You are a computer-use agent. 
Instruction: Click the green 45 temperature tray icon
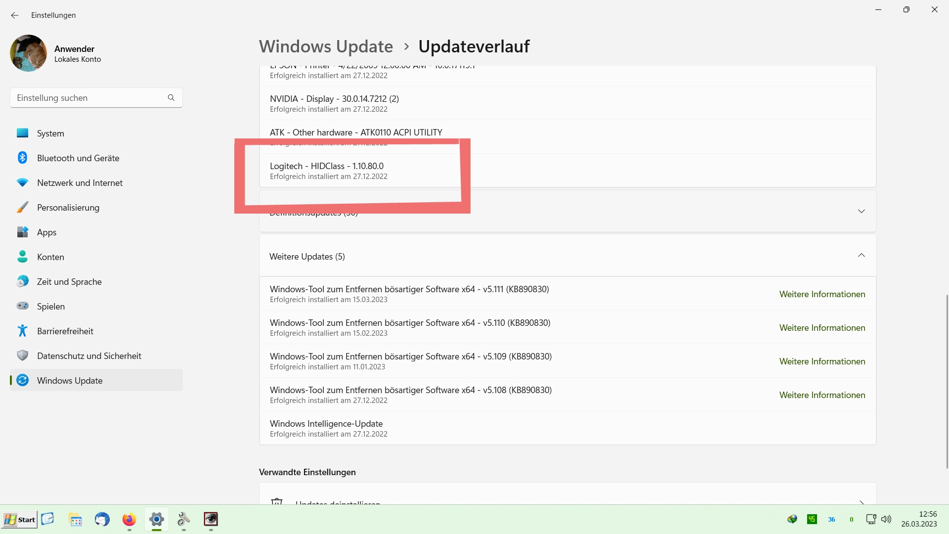tap(812, 519)
